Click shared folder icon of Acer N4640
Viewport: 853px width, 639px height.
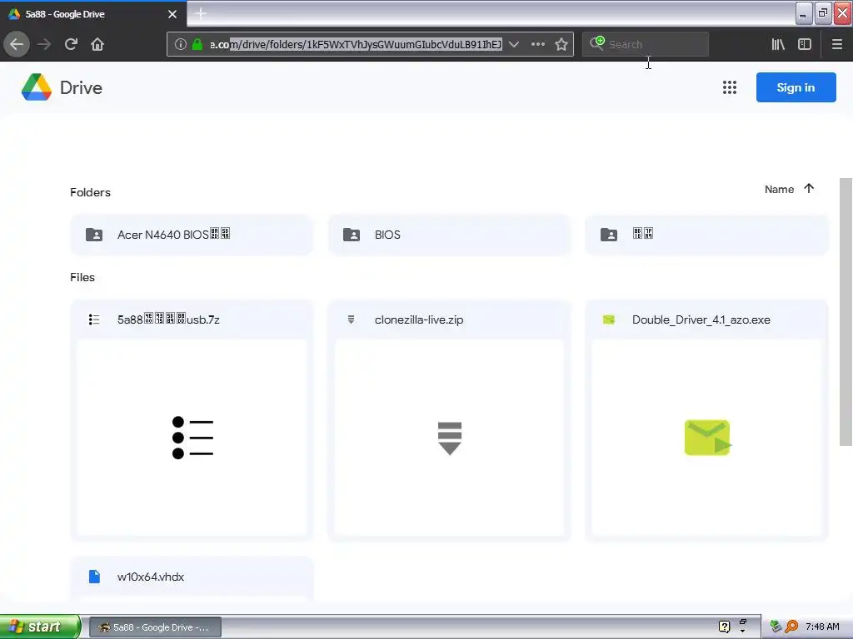pyautogui.click(x=94, y=235)
